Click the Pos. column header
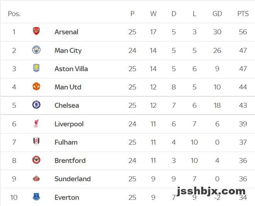This screenshot has height=206, width=255. click(x=14, y=14)
